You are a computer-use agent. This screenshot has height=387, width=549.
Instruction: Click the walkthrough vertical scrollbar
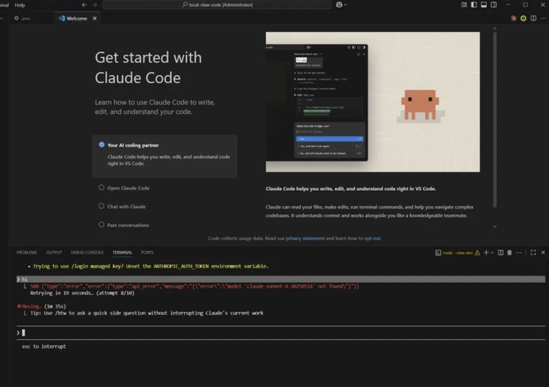click(495, 119)
